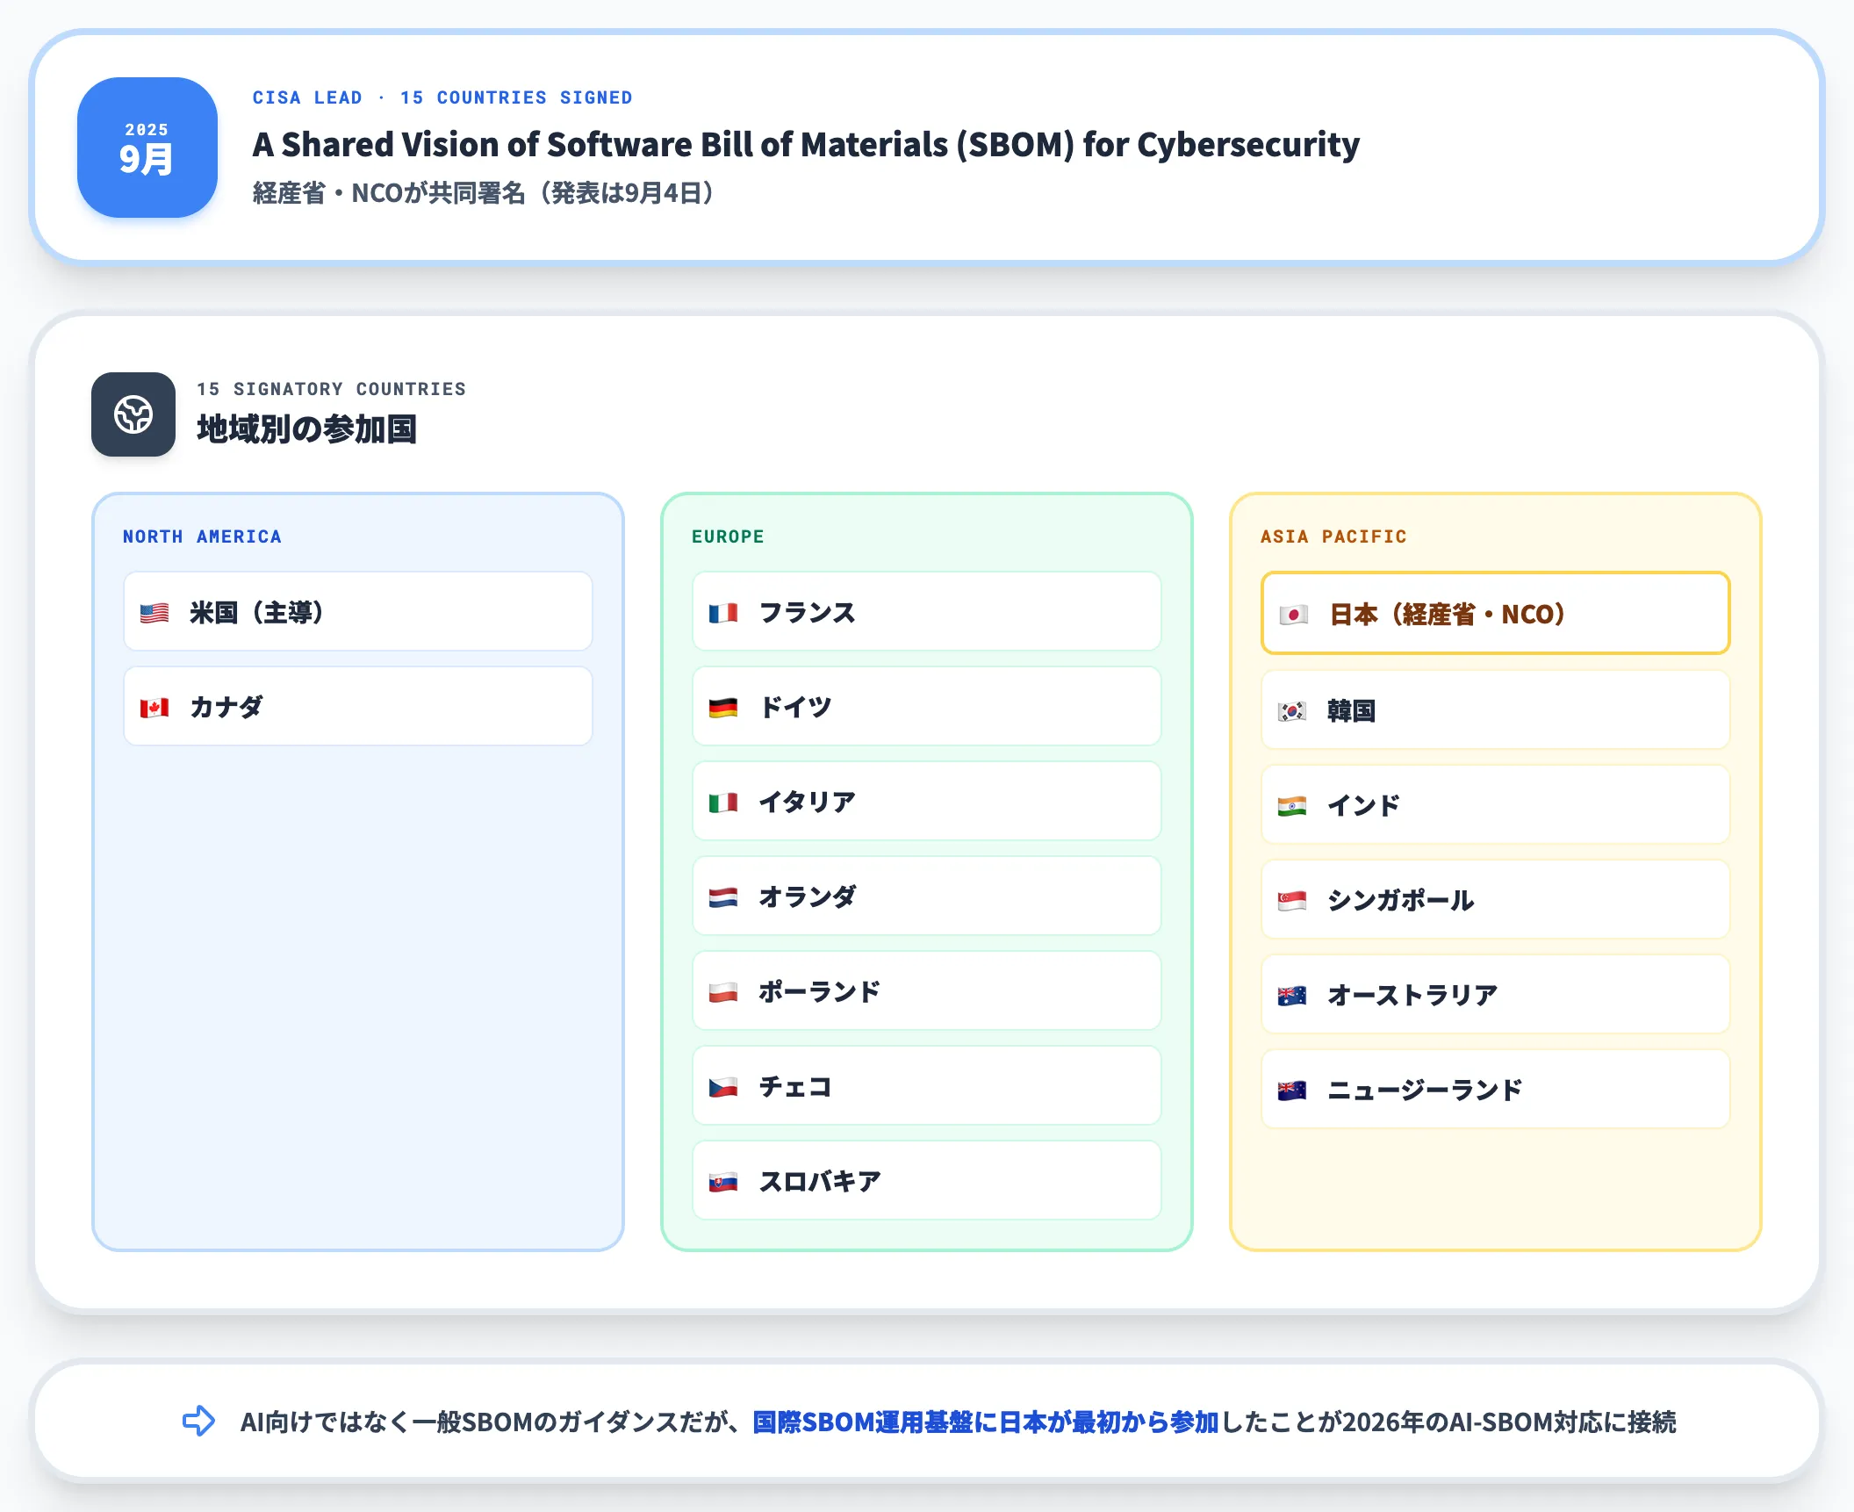Select the 米国（主導） country card
Screen dimensions: 1854x1512
(x=358, y=611)
